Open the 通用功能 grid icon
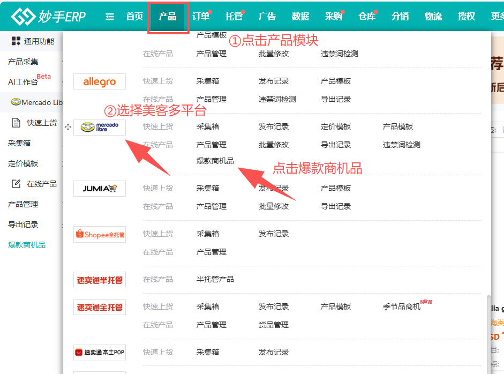 click(x=16, y=41)
